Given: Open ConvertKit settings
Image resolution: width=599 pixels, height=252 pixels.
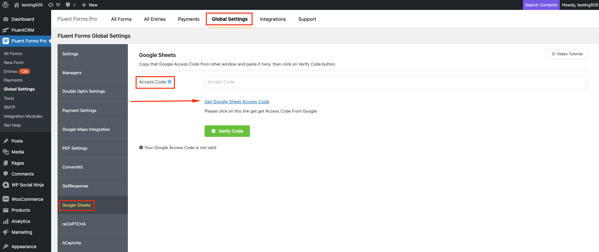Looking at the screenshot, I should [93, 167].
